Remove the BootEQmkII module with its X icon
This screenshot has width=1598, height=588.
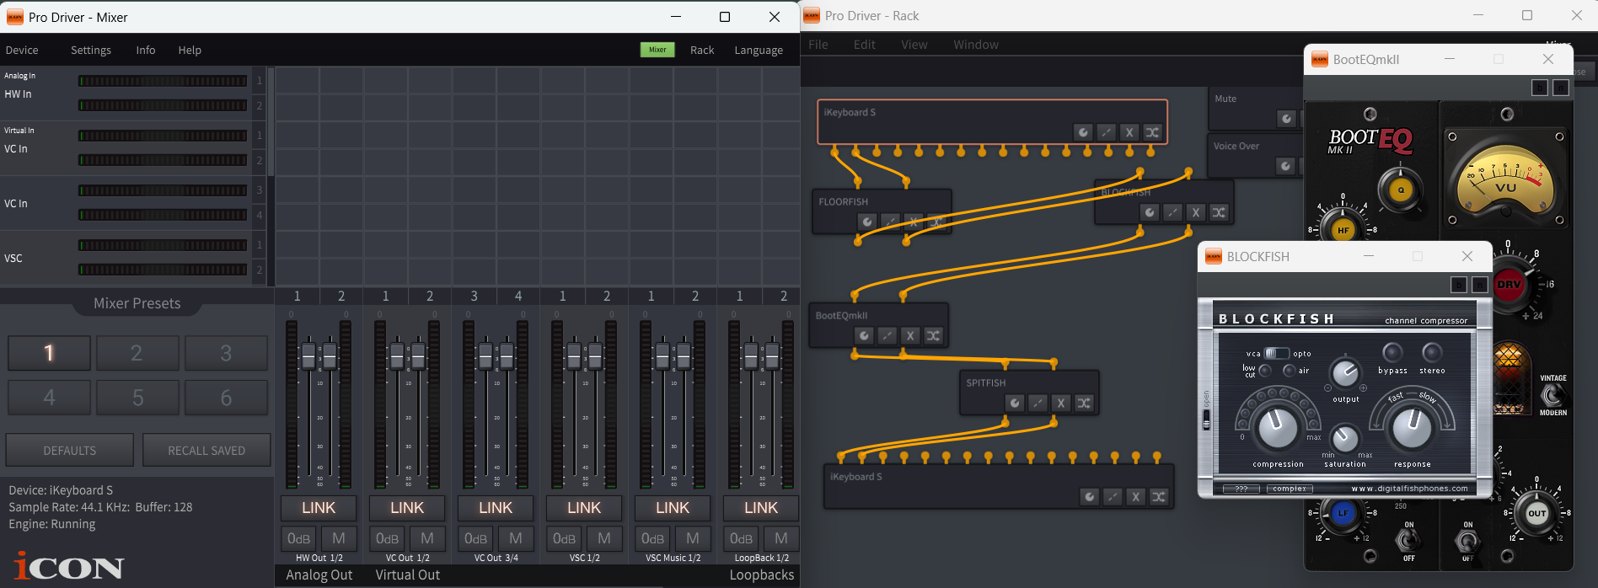pyautogui.click(x=910, y=335)
